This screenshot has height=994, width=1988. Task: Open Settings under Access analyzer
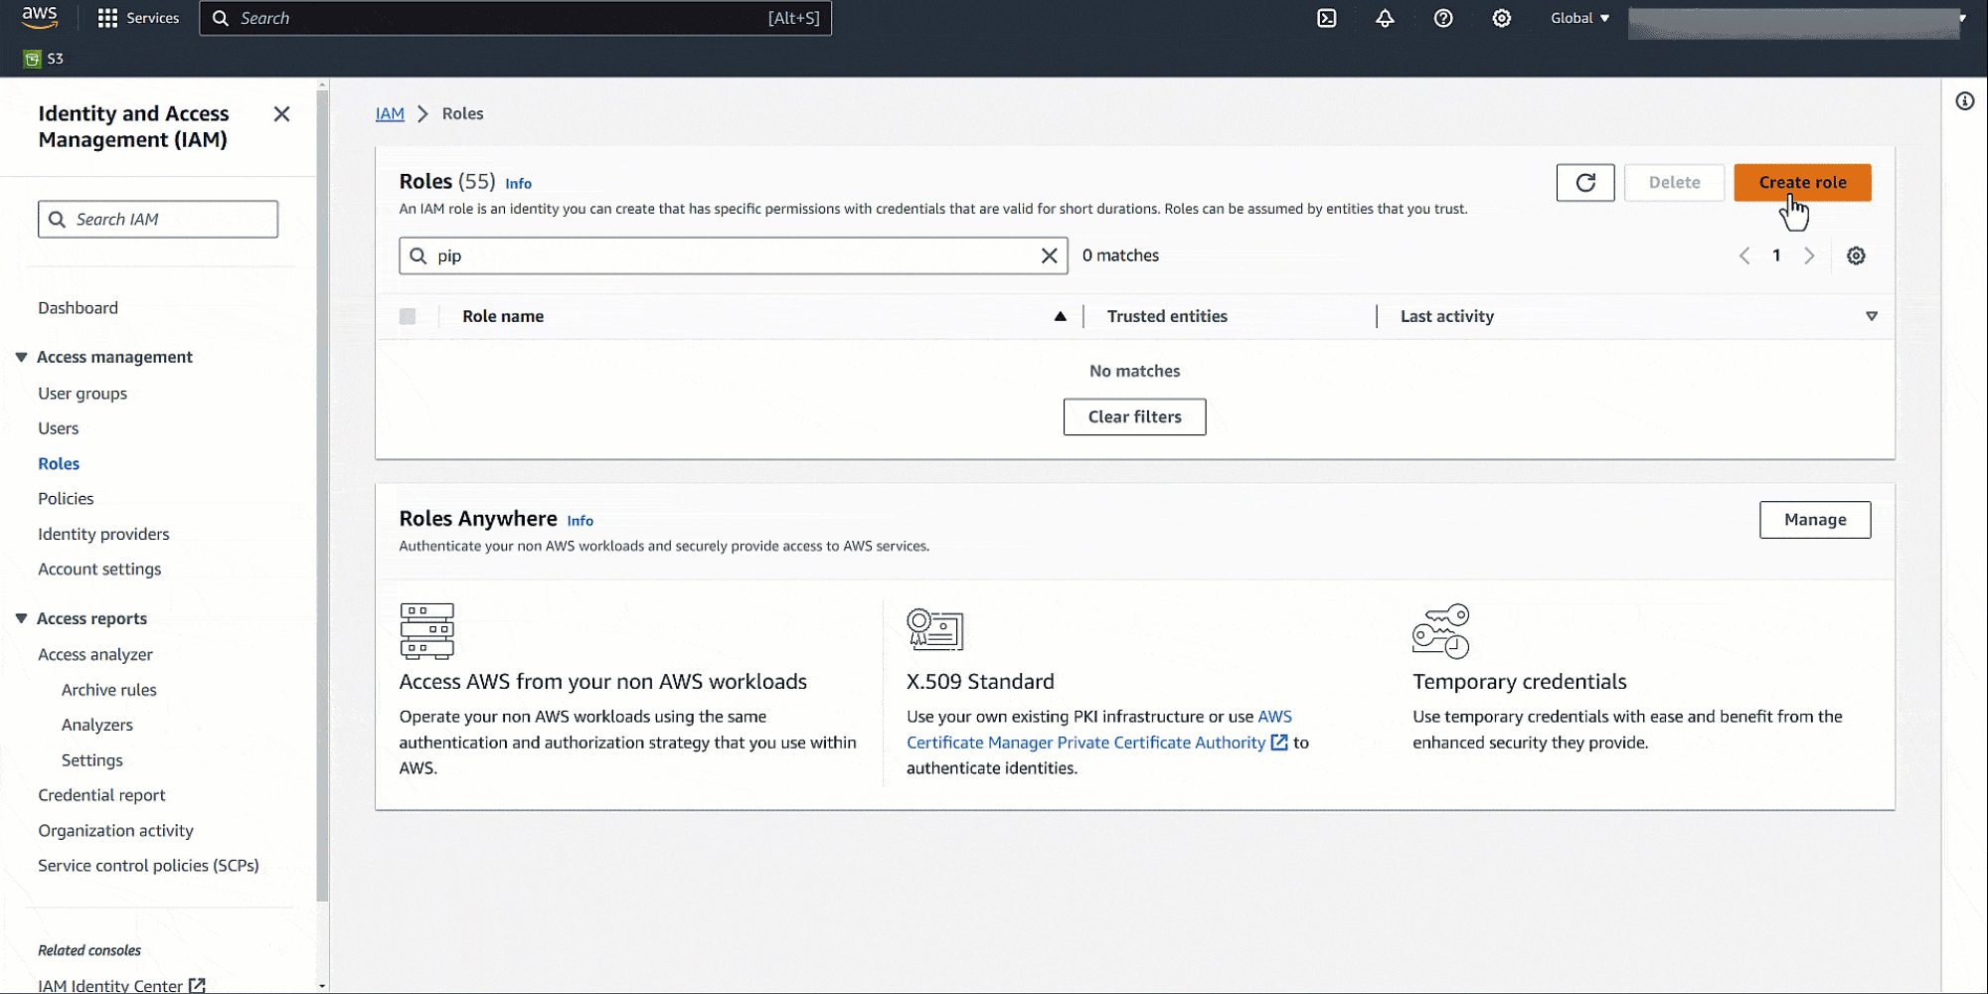point(92,760)
